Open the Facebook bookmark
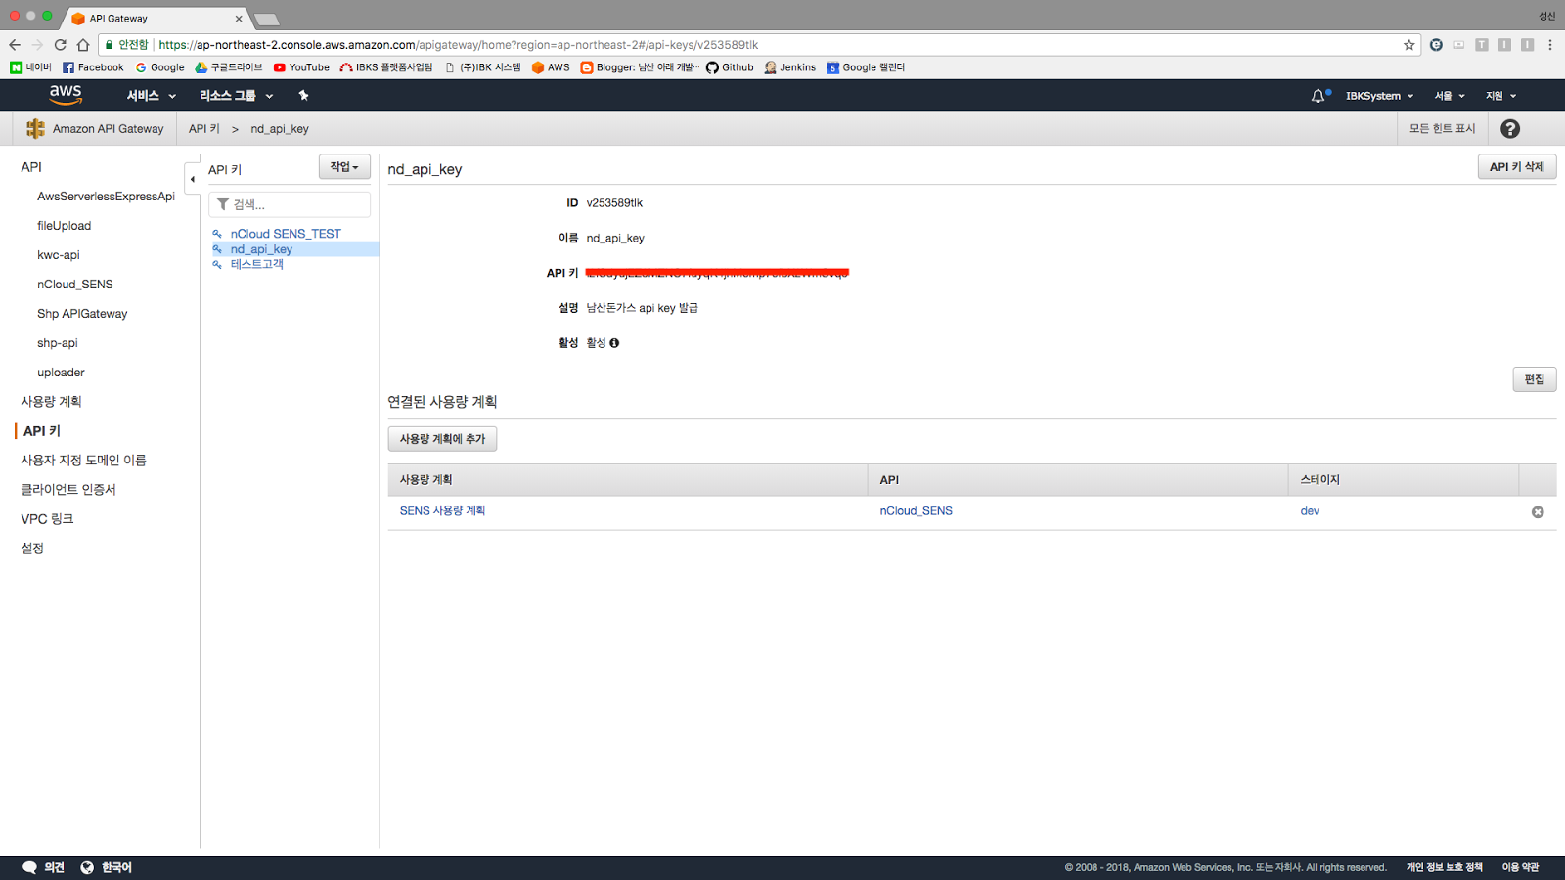Screen dimensions: 1565x880 click(x=93, y=67)
